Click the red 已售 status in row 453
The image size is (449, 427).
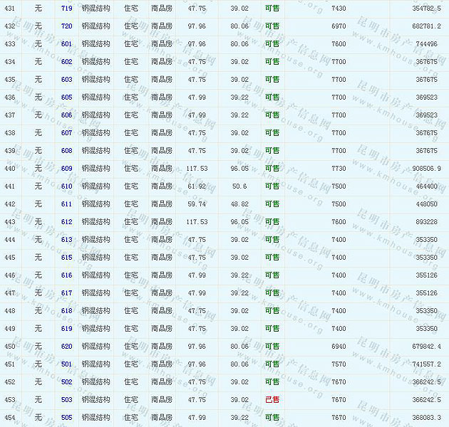[x=272, y=400]
